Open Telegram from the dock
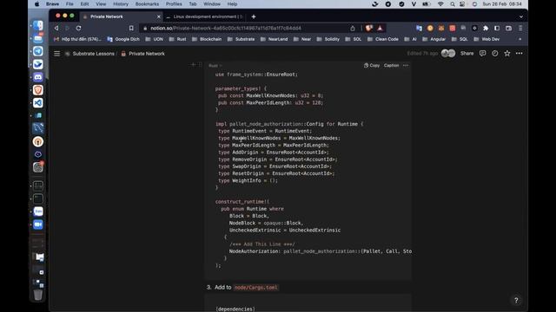Image resolution: width=556 pixels, height=312 pixels. tap(38, 51)
